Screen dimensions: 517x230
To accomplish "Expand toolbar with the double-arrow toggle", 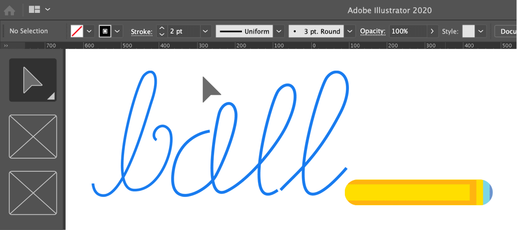I will 6,45.
